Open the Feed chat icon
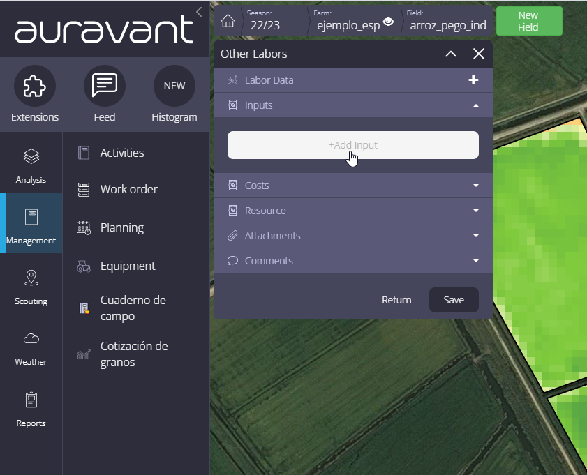587x475 pixels. pos(105,86)
